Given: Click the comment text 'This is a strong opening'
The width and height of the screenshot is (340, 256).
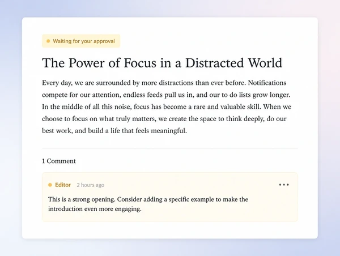Looking at the screenshot, I should click(148, 204).
